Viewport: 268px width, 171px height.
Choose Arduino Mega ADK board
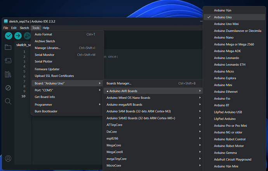pos(234,51)
